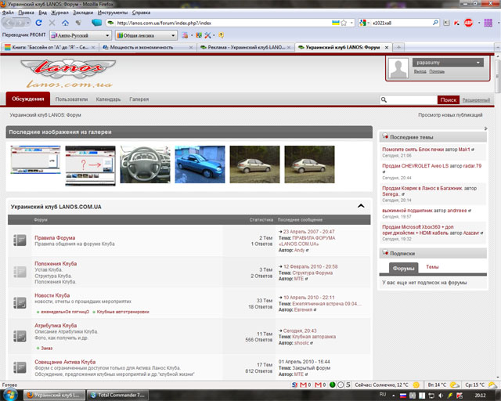The width and height of the screenshot is (501, 401).
Task: Click the purple grid icon in toolbar
Action: (x=488, y=23)
